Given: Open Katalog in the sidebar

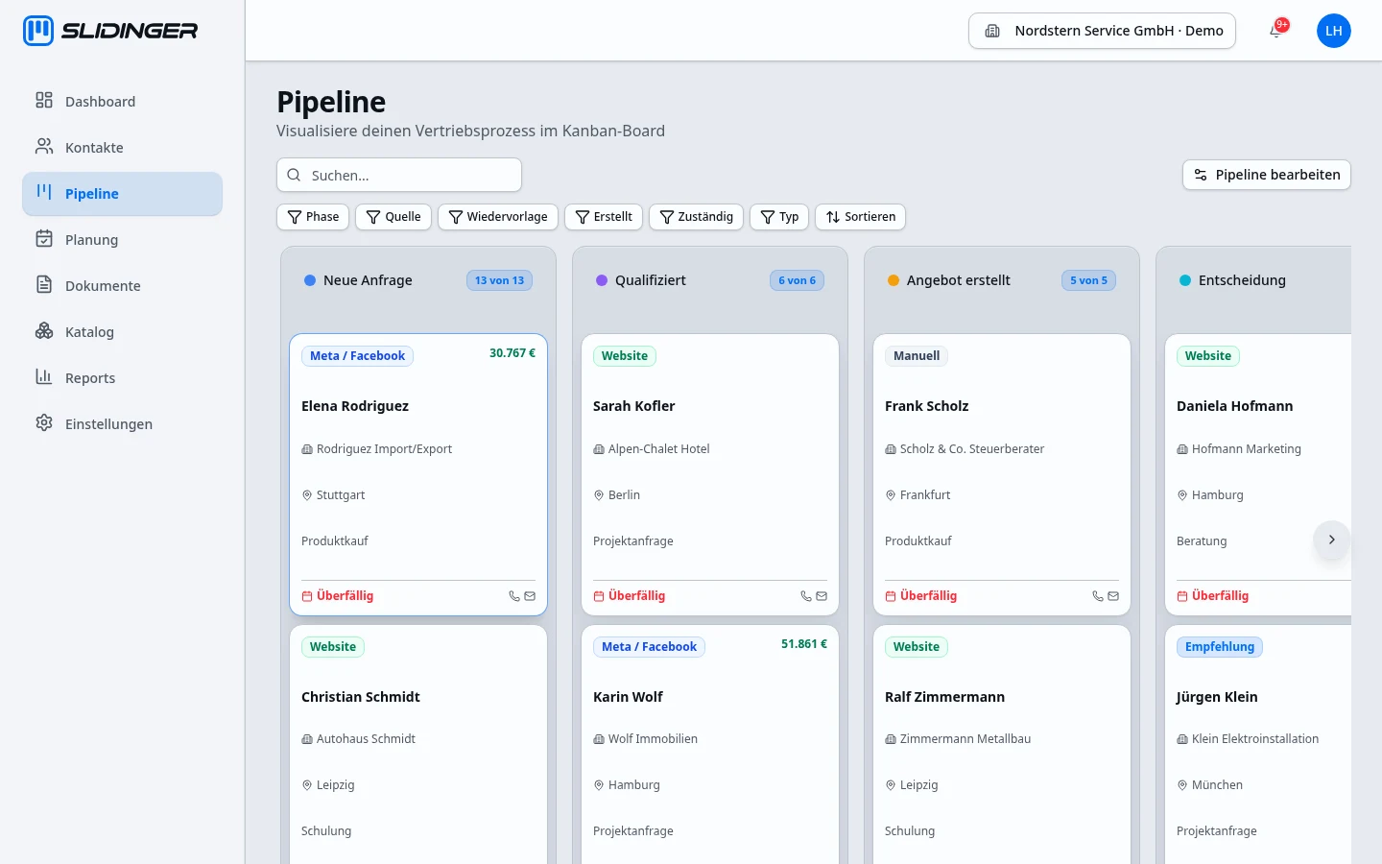Looking at the screenshot, I should click(123, 332).
